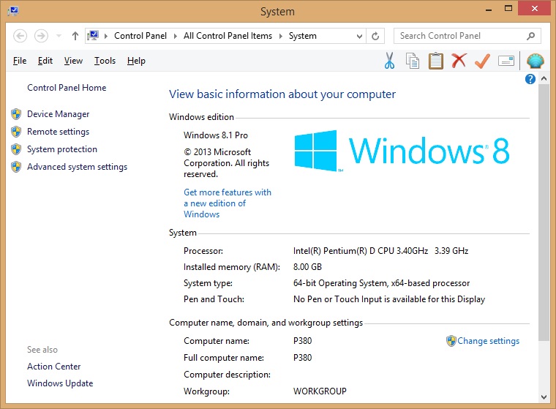
Task: Open Device Manager
Action: (58, 114)
